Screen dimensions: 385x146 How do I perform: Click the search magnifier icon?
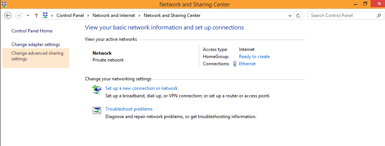(x=379, y=15)
